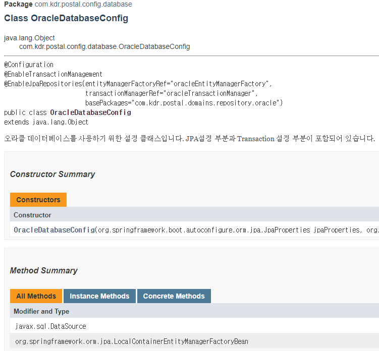
Task: Switch to the Instance Methods tab
Action: (x=99, y=296)
